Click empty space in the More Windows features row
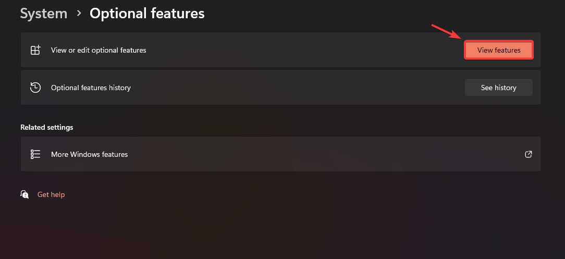565x259 pixels. tap(313, 154)
